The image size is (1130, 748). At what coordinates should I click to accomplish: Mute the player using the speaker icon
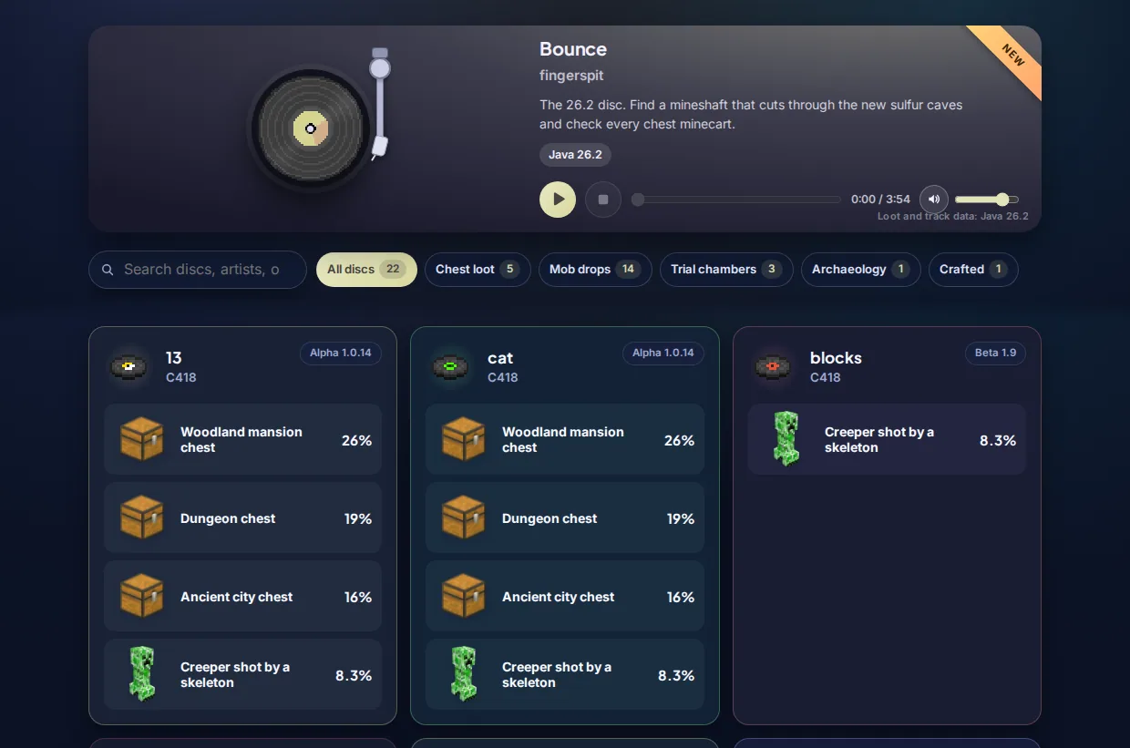(934, 200)
